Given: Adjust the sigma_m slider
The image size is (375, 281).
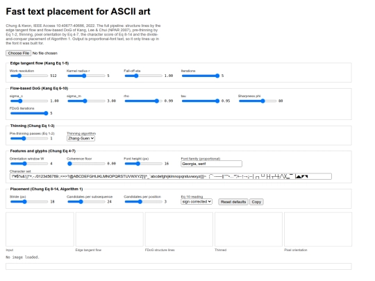Looking at the screenshot, I should pyautogui.click(x=86, y=101).
